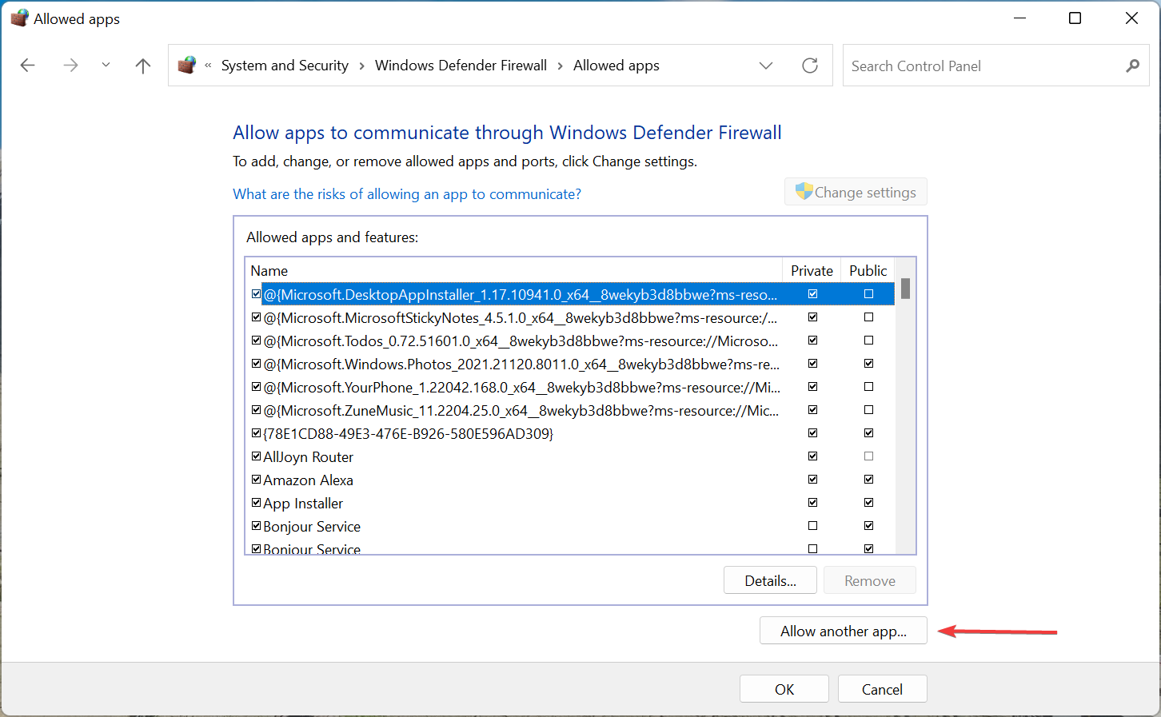The height and width of the screenshot is (717, 1161).
Task: Select the Microsoft.Todos list row
Action: click(570, 341)
